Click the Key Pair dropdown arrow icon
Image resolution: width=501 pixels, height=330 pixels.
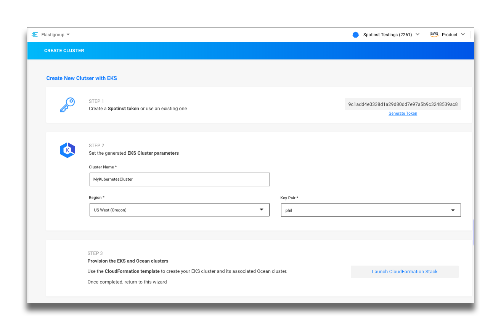453,210
